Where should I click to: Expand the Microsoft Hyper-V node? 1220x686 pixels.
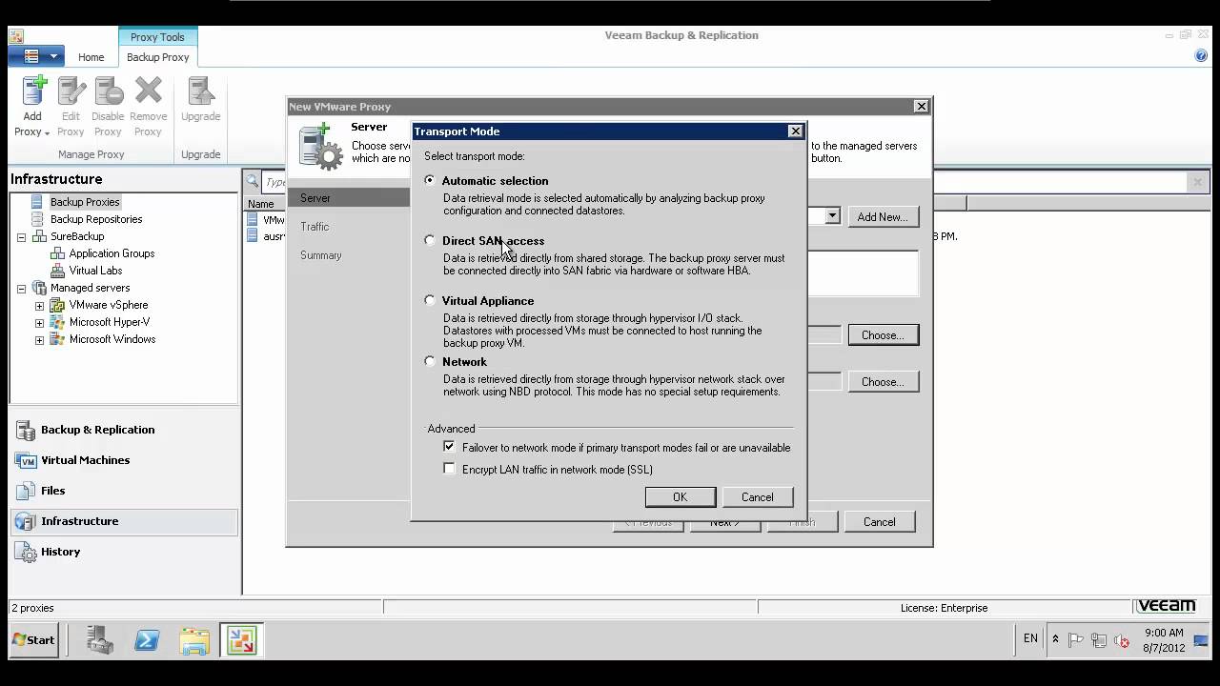(x=39, y=323)
